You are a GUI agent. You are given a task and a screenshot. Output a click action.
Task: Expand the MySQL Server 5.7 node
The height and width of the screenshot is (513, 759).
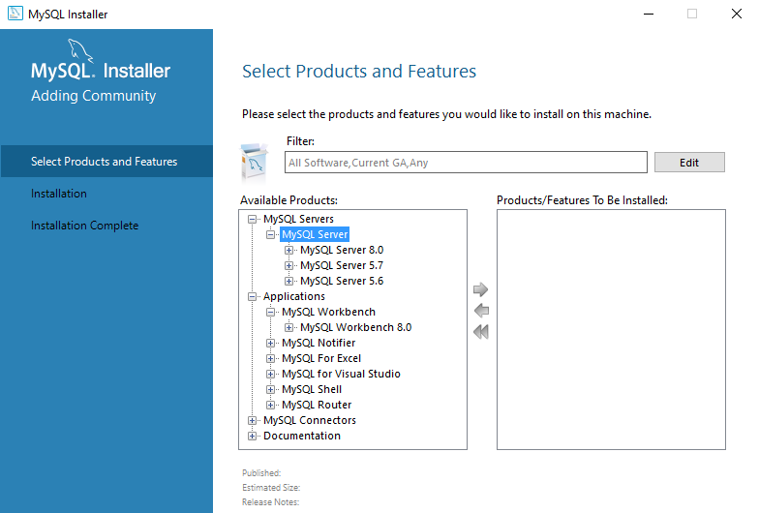288,265
